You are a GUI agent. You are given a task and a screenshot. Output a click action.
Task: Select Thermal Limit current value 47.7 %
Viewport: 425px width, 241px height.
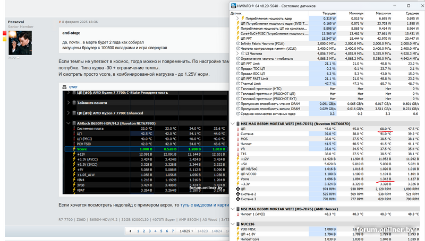pyautogui.click(x=330, y=84)
